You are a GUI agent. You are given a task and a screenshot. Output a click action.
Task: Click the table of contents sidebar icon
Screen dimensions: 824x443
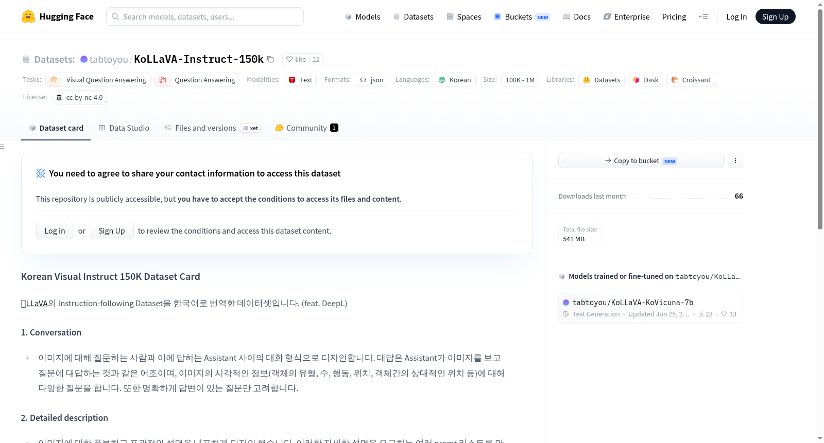pyautogui.click(x=2, y=147)
